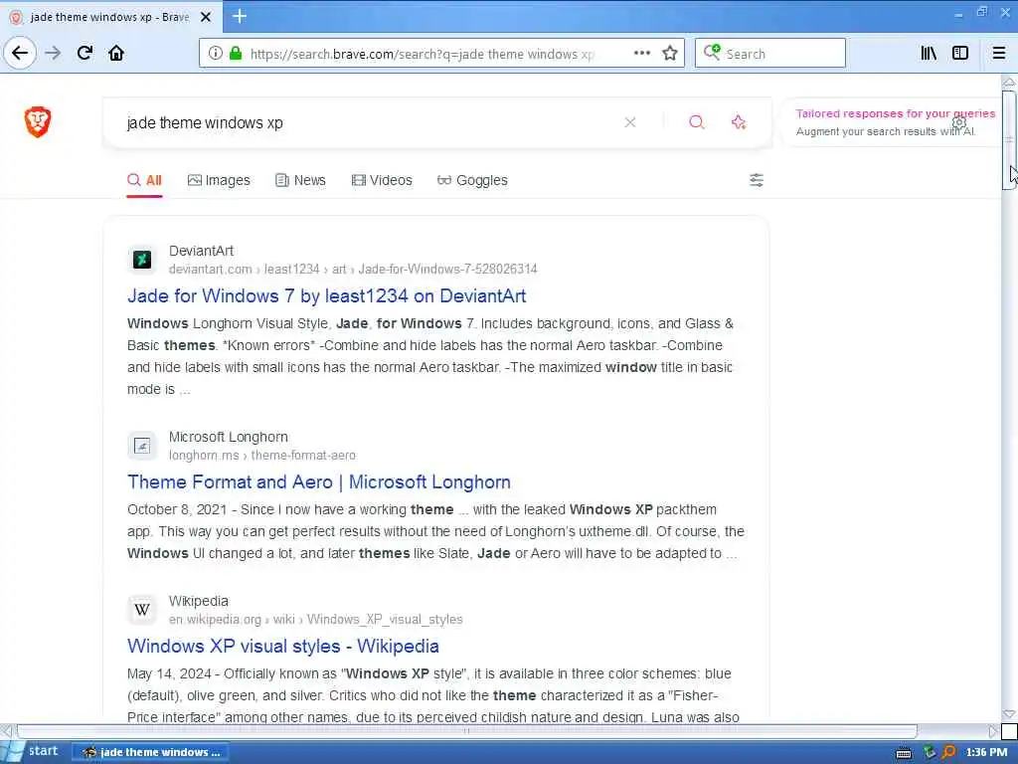Open the browser home page
Screen dimensions: 1018x764
(x=116, y=54)
